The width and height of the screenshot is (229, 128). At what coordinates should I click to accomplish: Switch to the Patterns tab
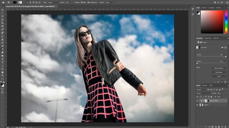219,8
